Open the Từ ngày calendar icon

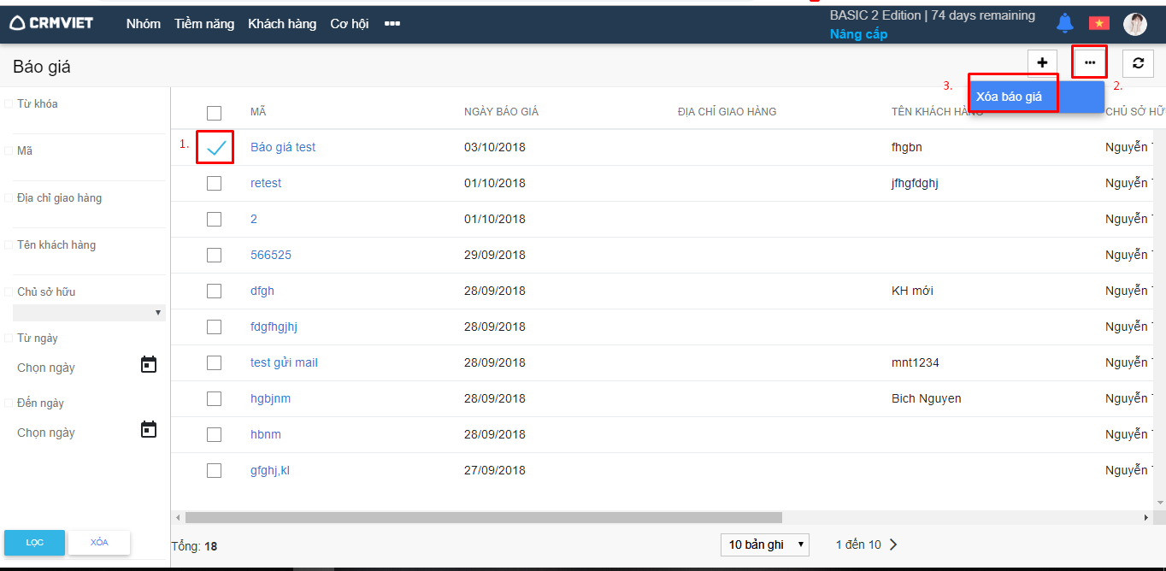(149, 365)
